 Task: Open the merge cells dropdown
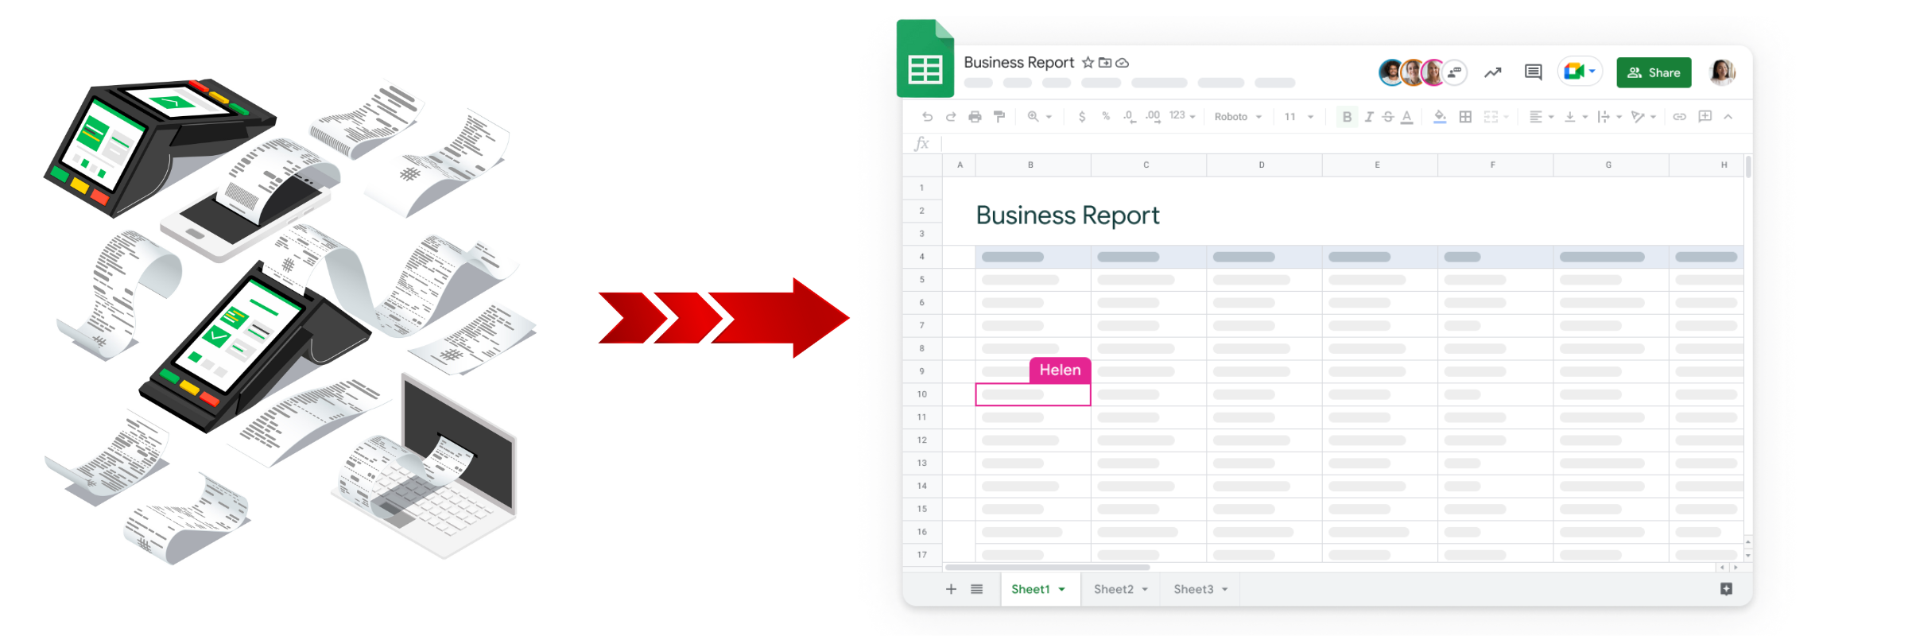coord(1496,117)
